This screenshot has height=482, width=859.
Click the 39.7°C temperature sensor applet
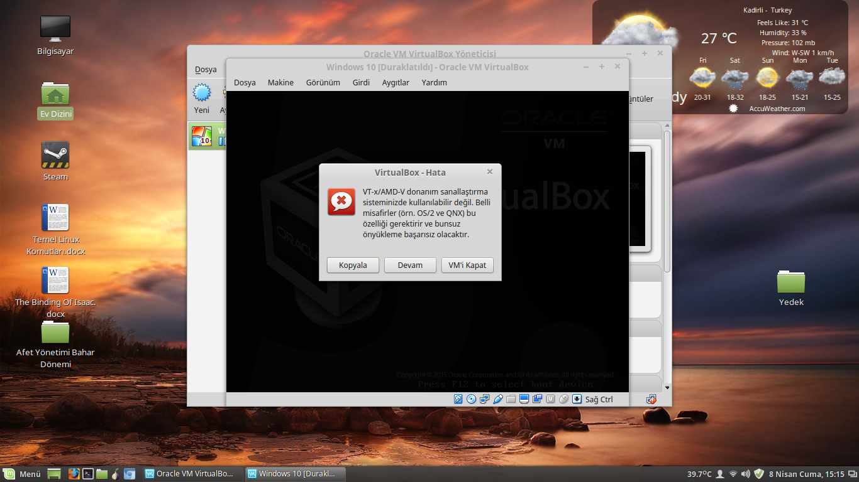coord(699,474)
